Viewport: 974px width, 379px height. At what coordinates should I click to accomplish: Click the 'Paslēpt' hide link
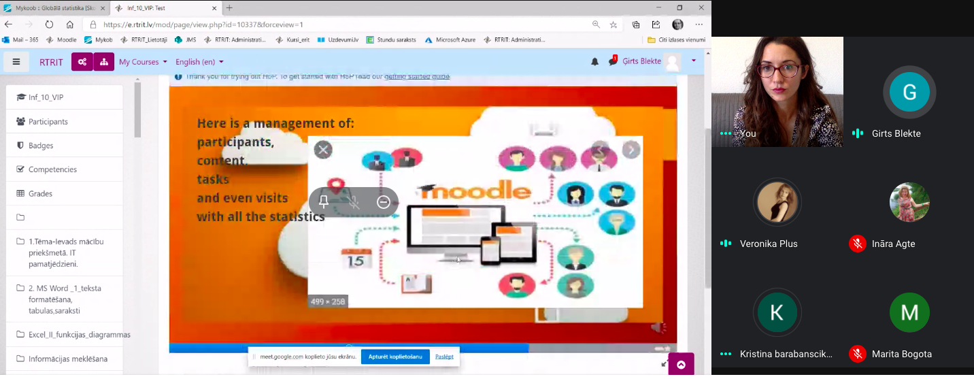(444, 357)
